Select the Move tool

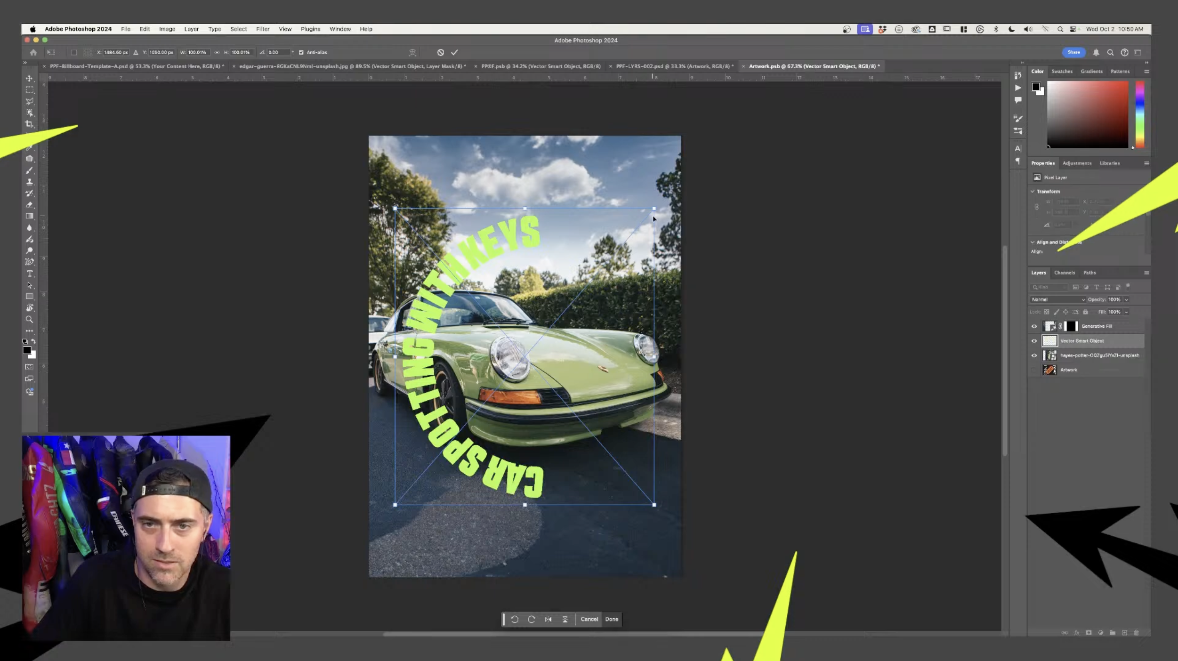tap(29, 78)
